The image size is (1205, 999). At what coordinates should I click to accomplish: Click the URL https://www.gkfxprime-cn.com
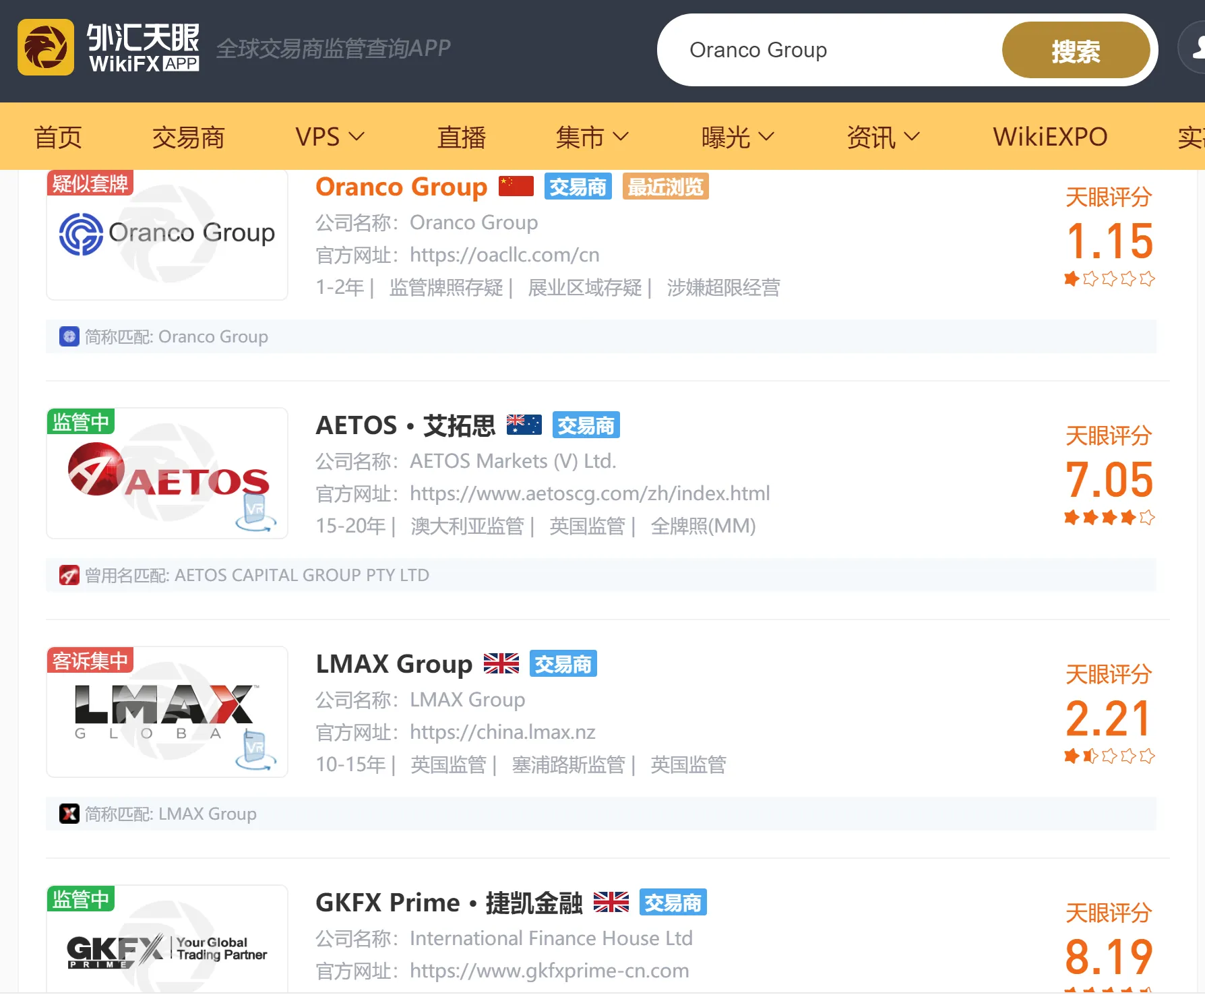point(549,971)
